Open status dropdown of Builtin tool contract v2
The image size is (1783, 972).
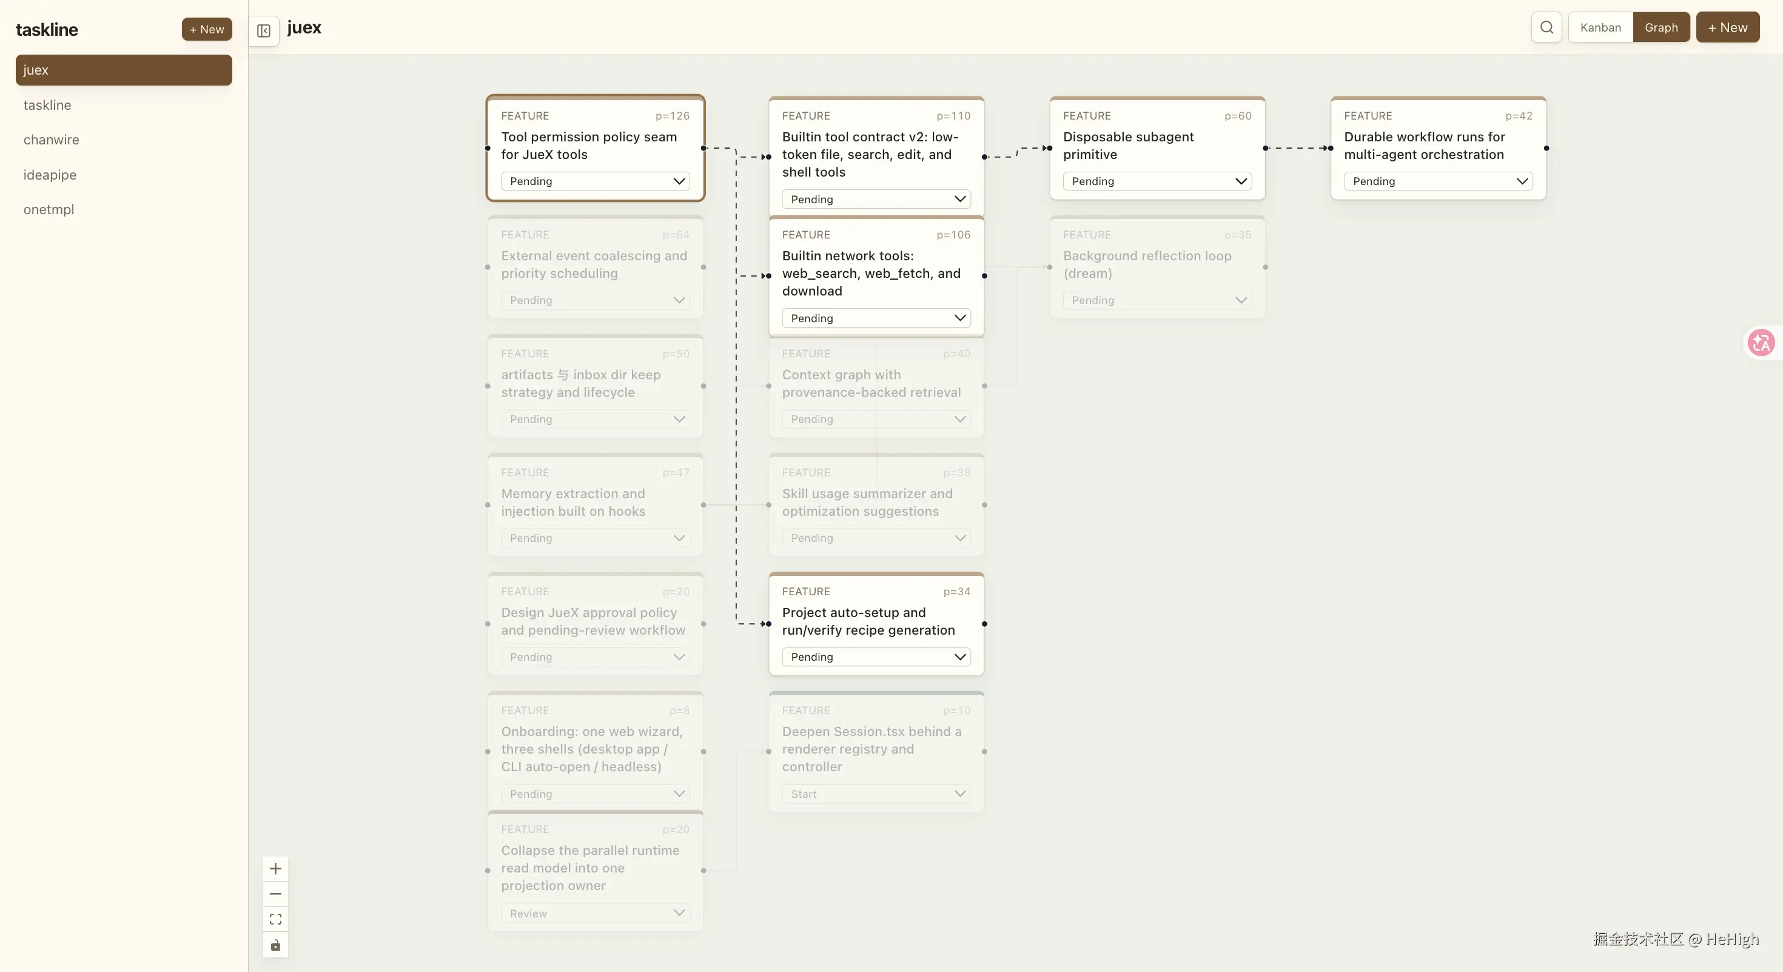(876, 200)
